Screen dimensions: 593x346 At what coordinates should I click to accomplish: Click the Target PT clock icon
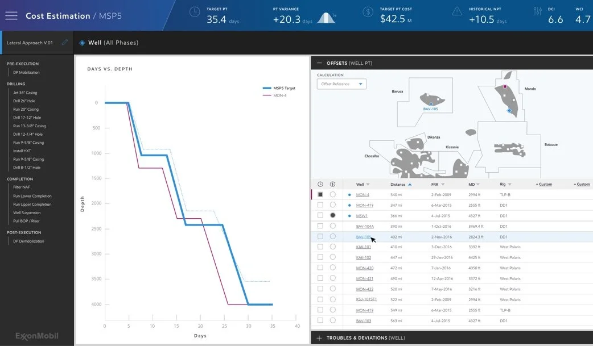pyautogui.click(x=195, y=12)
